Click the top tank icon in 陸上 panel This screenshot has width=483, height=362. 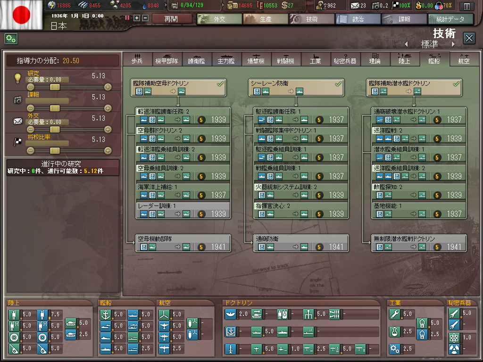(71, 323)
